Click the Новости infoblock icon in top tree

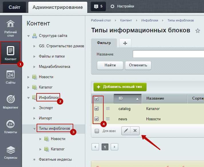35,77
